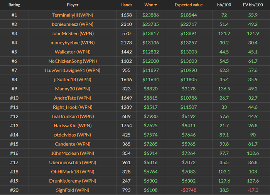
Task: Sort by Hands column header
Action: (126, 5)
